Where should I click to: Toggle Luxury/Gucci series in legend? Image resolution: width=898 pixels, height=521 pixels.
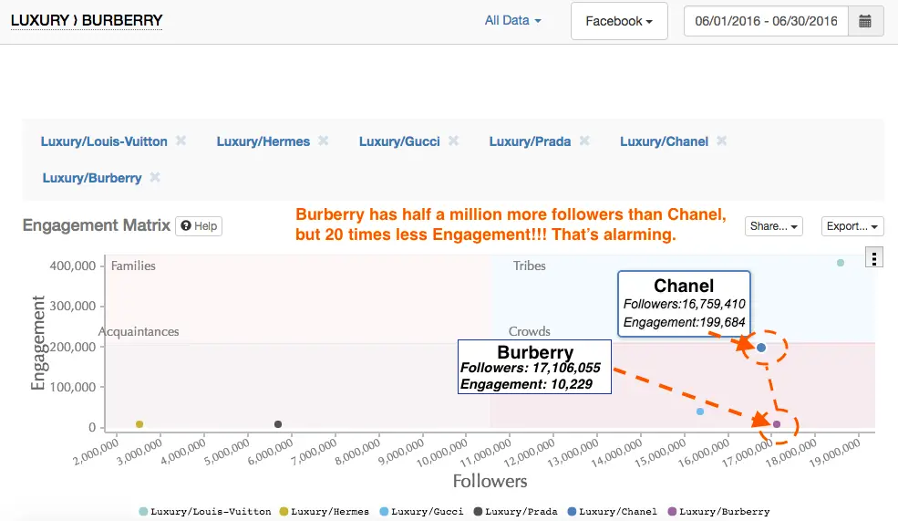pos(427,512)
